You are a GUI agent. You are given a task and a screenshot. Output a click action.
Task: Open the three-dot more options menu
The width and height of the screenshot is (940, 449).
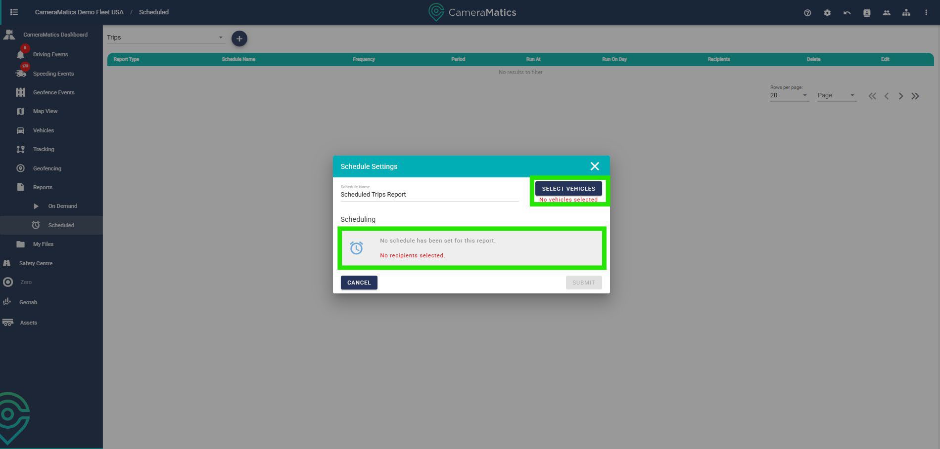click(926, 13)
